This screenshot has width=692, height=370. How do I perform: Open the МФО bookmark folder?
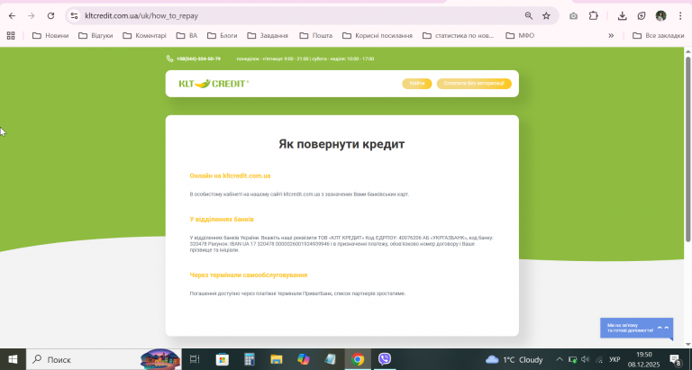(520, 36)
